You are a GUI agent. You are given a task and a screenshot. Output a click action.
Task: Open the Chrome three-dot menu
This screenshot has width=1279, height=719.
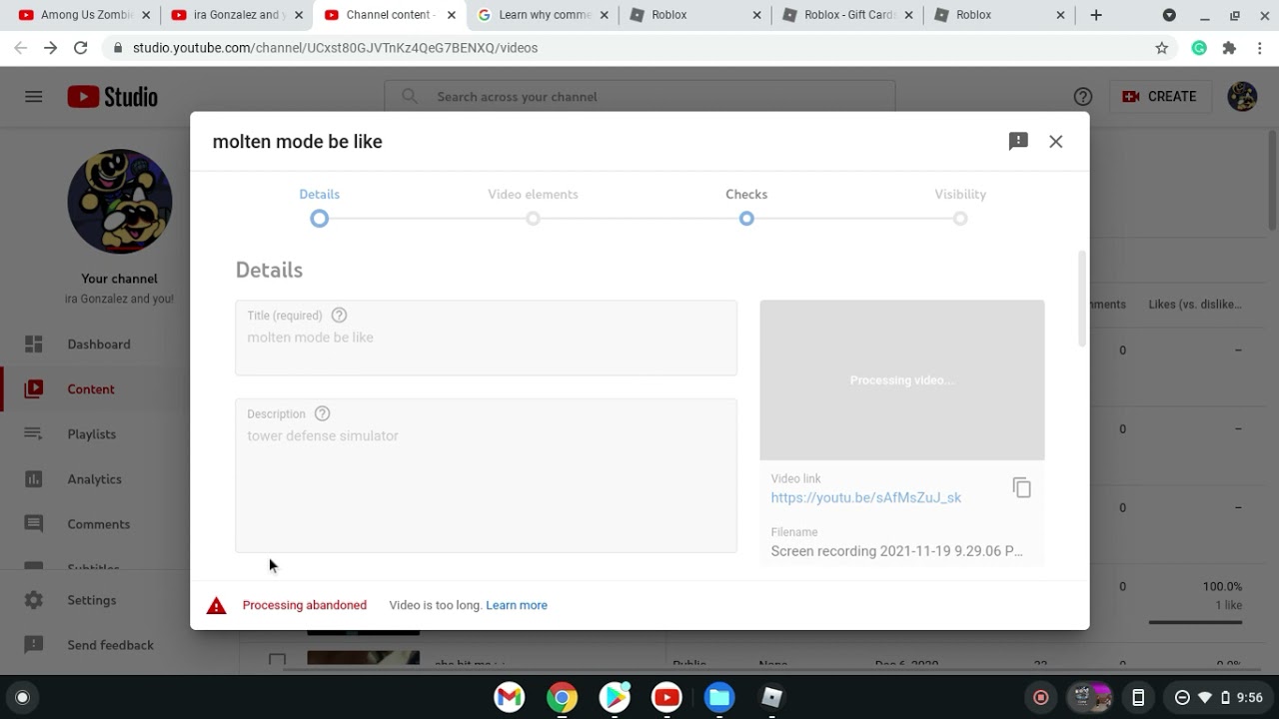click(x=1259, y=48)
